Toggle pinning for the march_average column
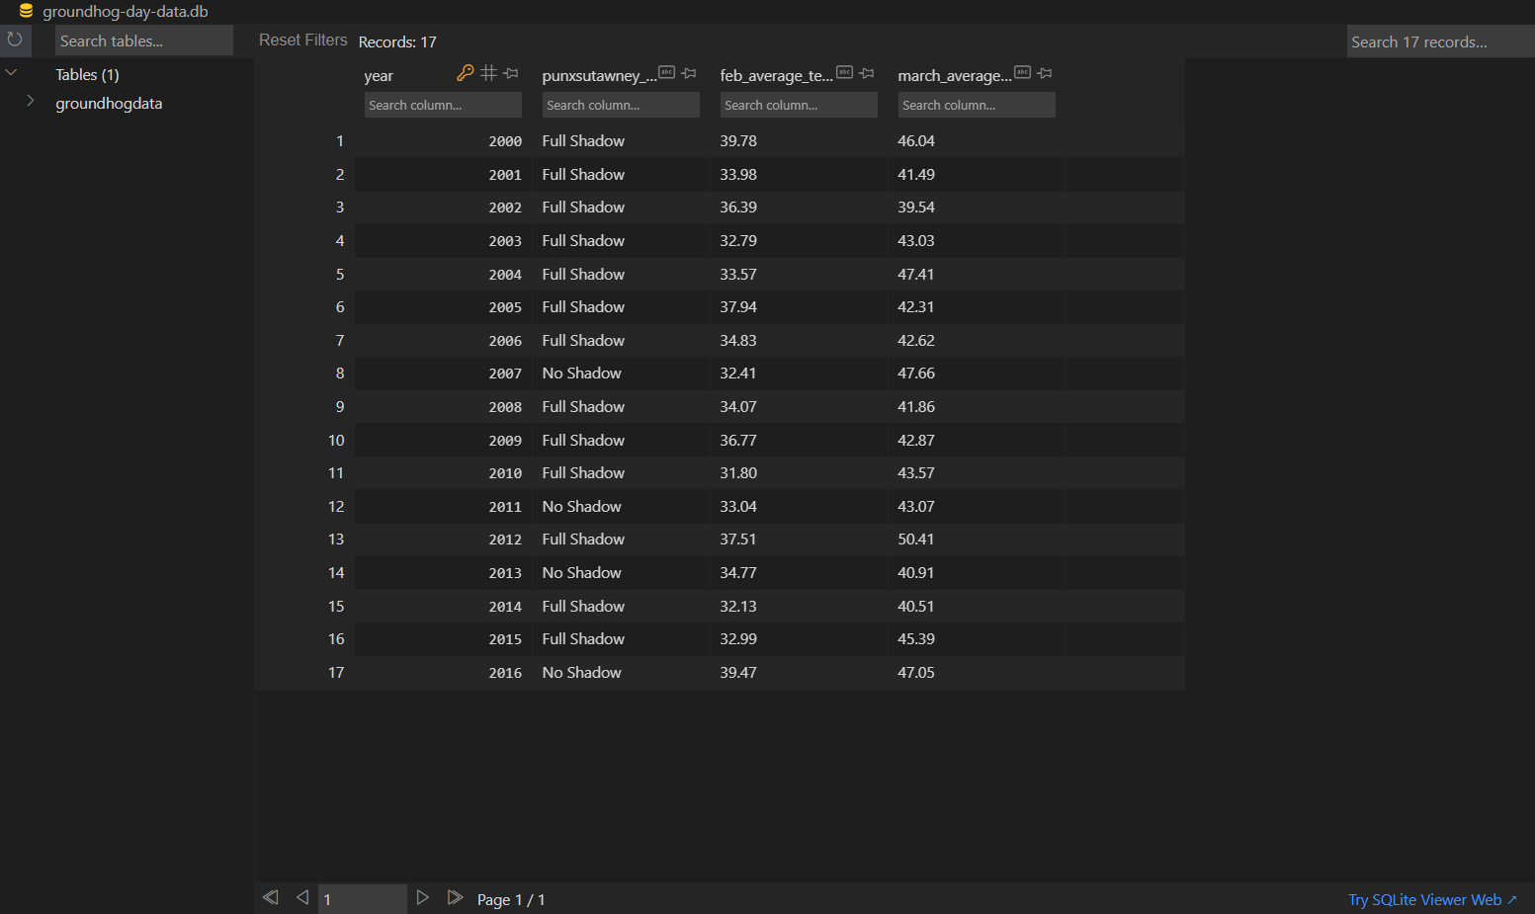1535x914 pixels. [1044, 72]
